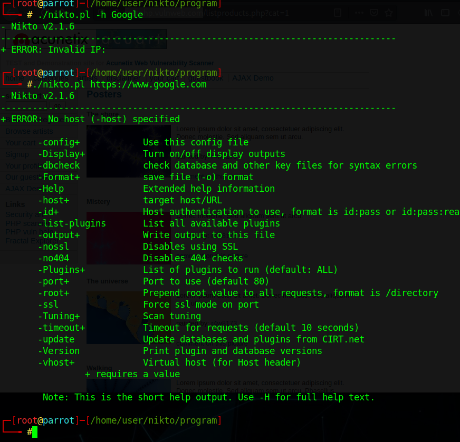Click the '-no404' option text
This screenshot has width=460, height=442.
[x=53, y=258]
